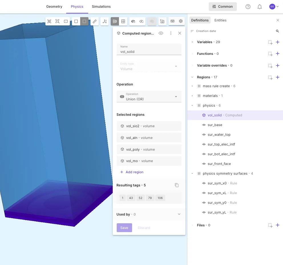Click the Discard button
The image size is (283, 265).
[x=144, y=228]
